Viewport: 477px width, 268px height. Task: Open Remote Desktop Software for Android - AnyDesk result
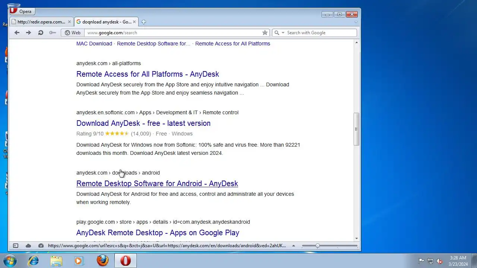pyautogui.click(x=157, y=184)
